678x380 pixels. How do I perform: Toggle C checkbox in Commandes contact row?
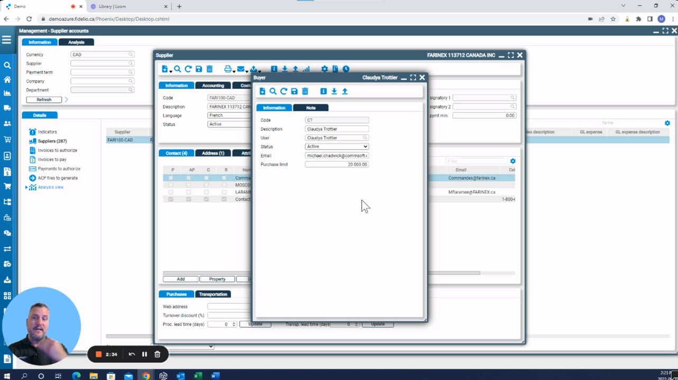pos(206,178)
